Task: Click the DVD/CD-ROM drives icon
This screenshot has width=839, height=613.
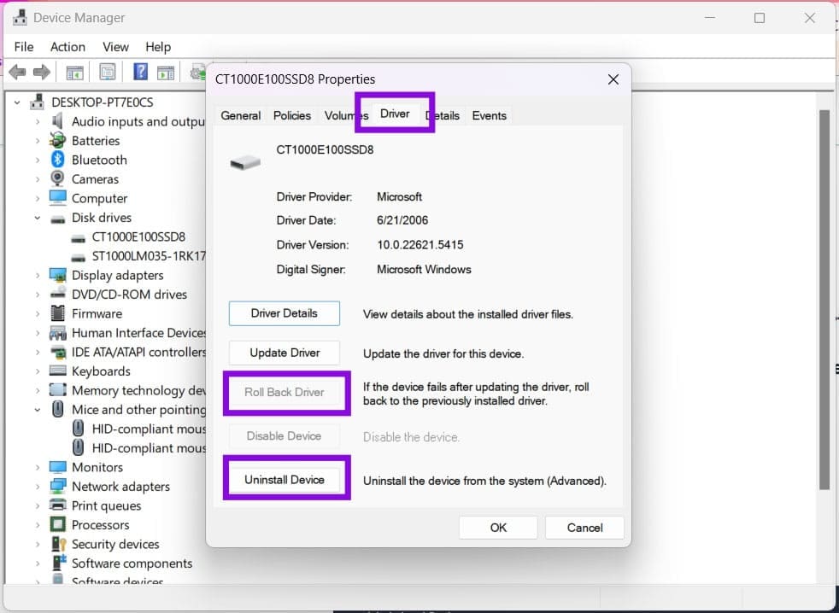Action: (x=58, y=294)
